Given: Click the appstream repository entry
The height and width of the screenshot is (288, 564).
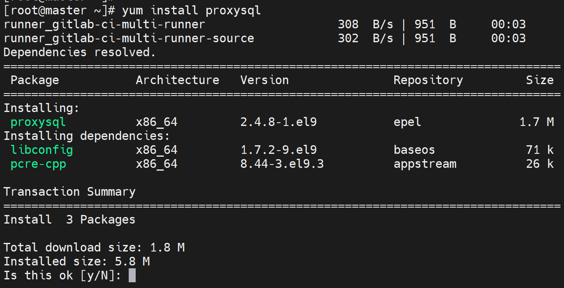Looking at the screenshot, I should click(425, 164).
